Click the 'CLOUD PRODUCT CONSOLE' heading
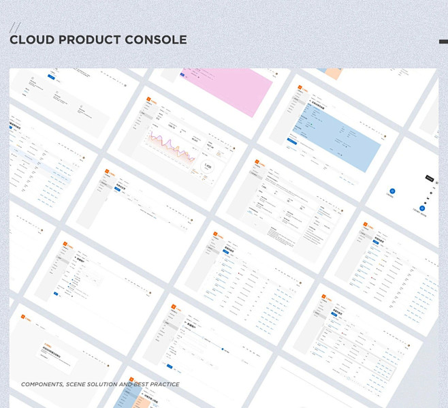This screenshot has height=408, width=448. point(98,40)
